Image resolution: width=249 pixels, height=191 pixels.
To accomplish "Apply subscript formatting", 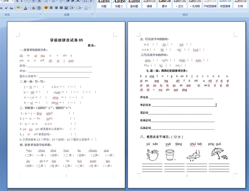I will 2,8.
